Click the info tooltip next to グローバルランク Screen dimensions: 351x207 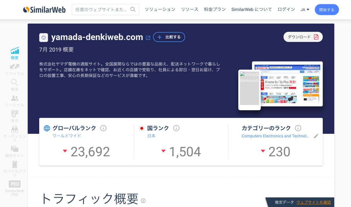(103, 128)
